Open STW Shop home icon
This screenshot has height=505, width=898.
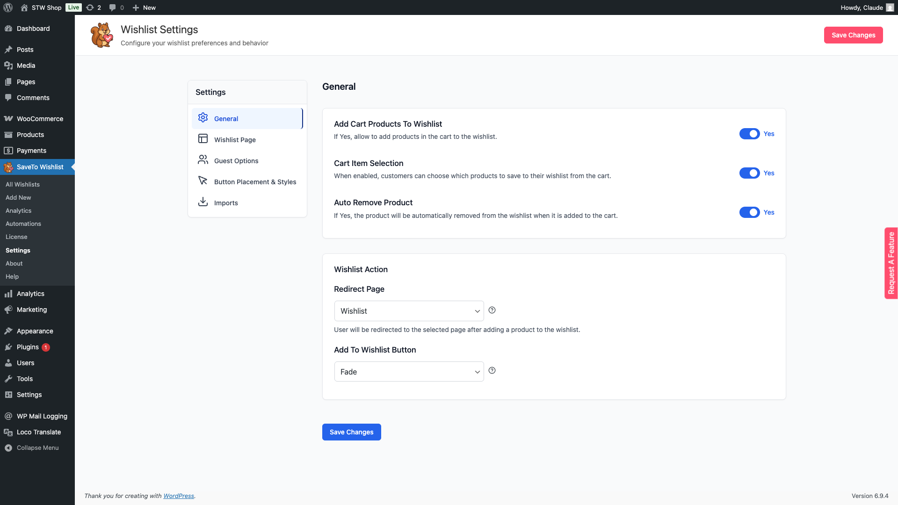24,7
